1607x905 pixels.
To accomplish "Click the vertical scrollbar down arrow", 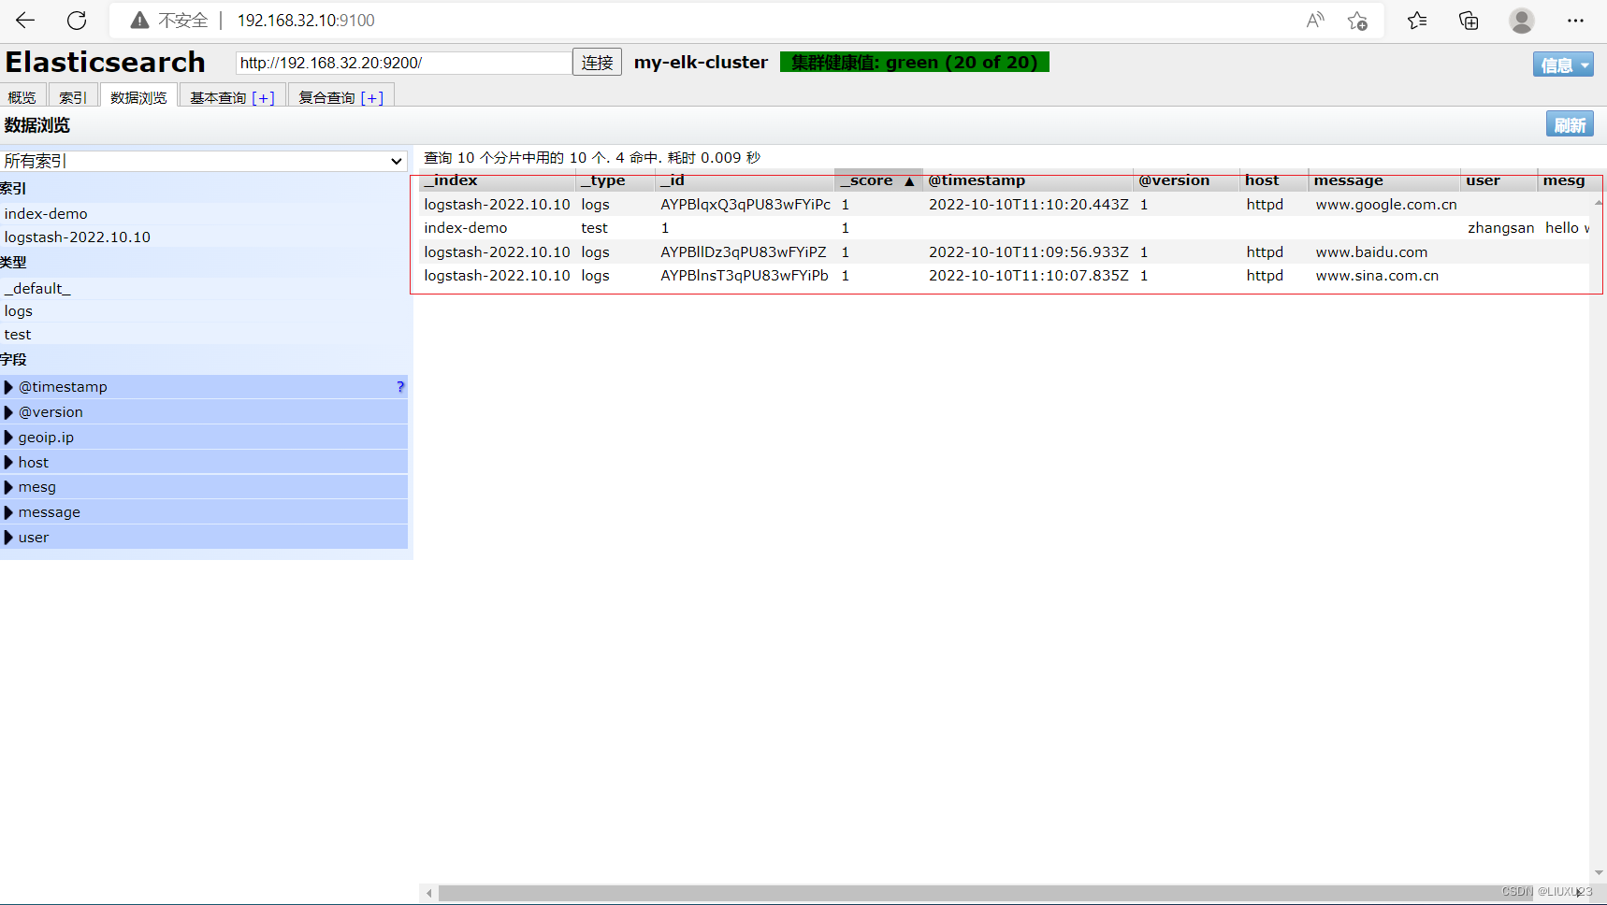I will 1599,872.
